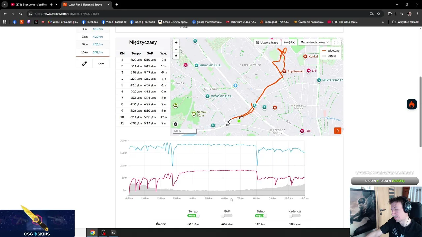
Task: Open Chrome three-dot menu
Action: pos(417,14)
